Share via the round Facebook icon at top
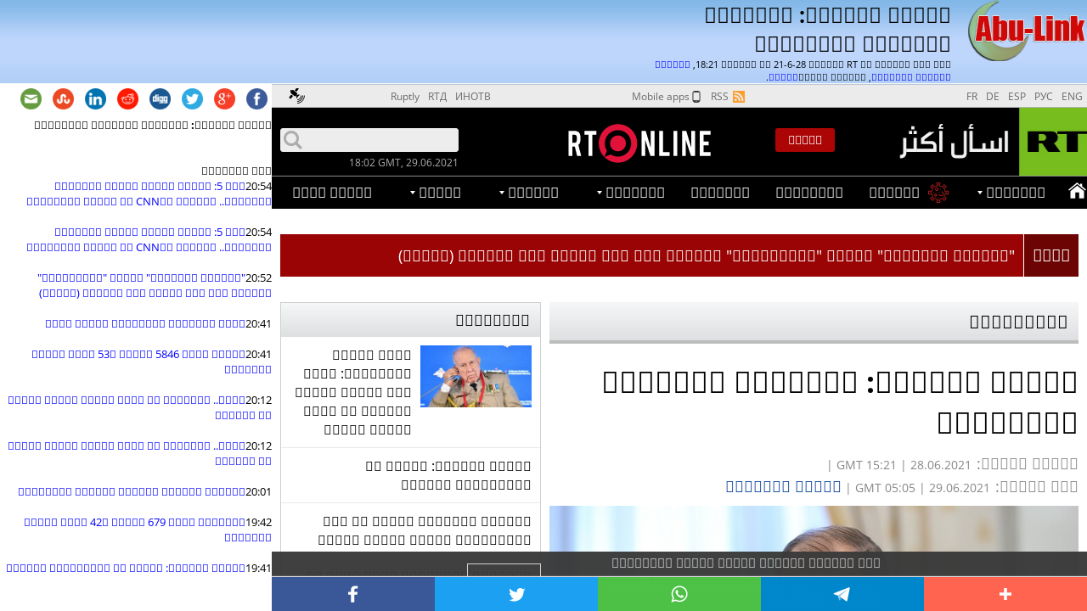Viewport: 1087px width, 611px height. (x=257, y=99)
